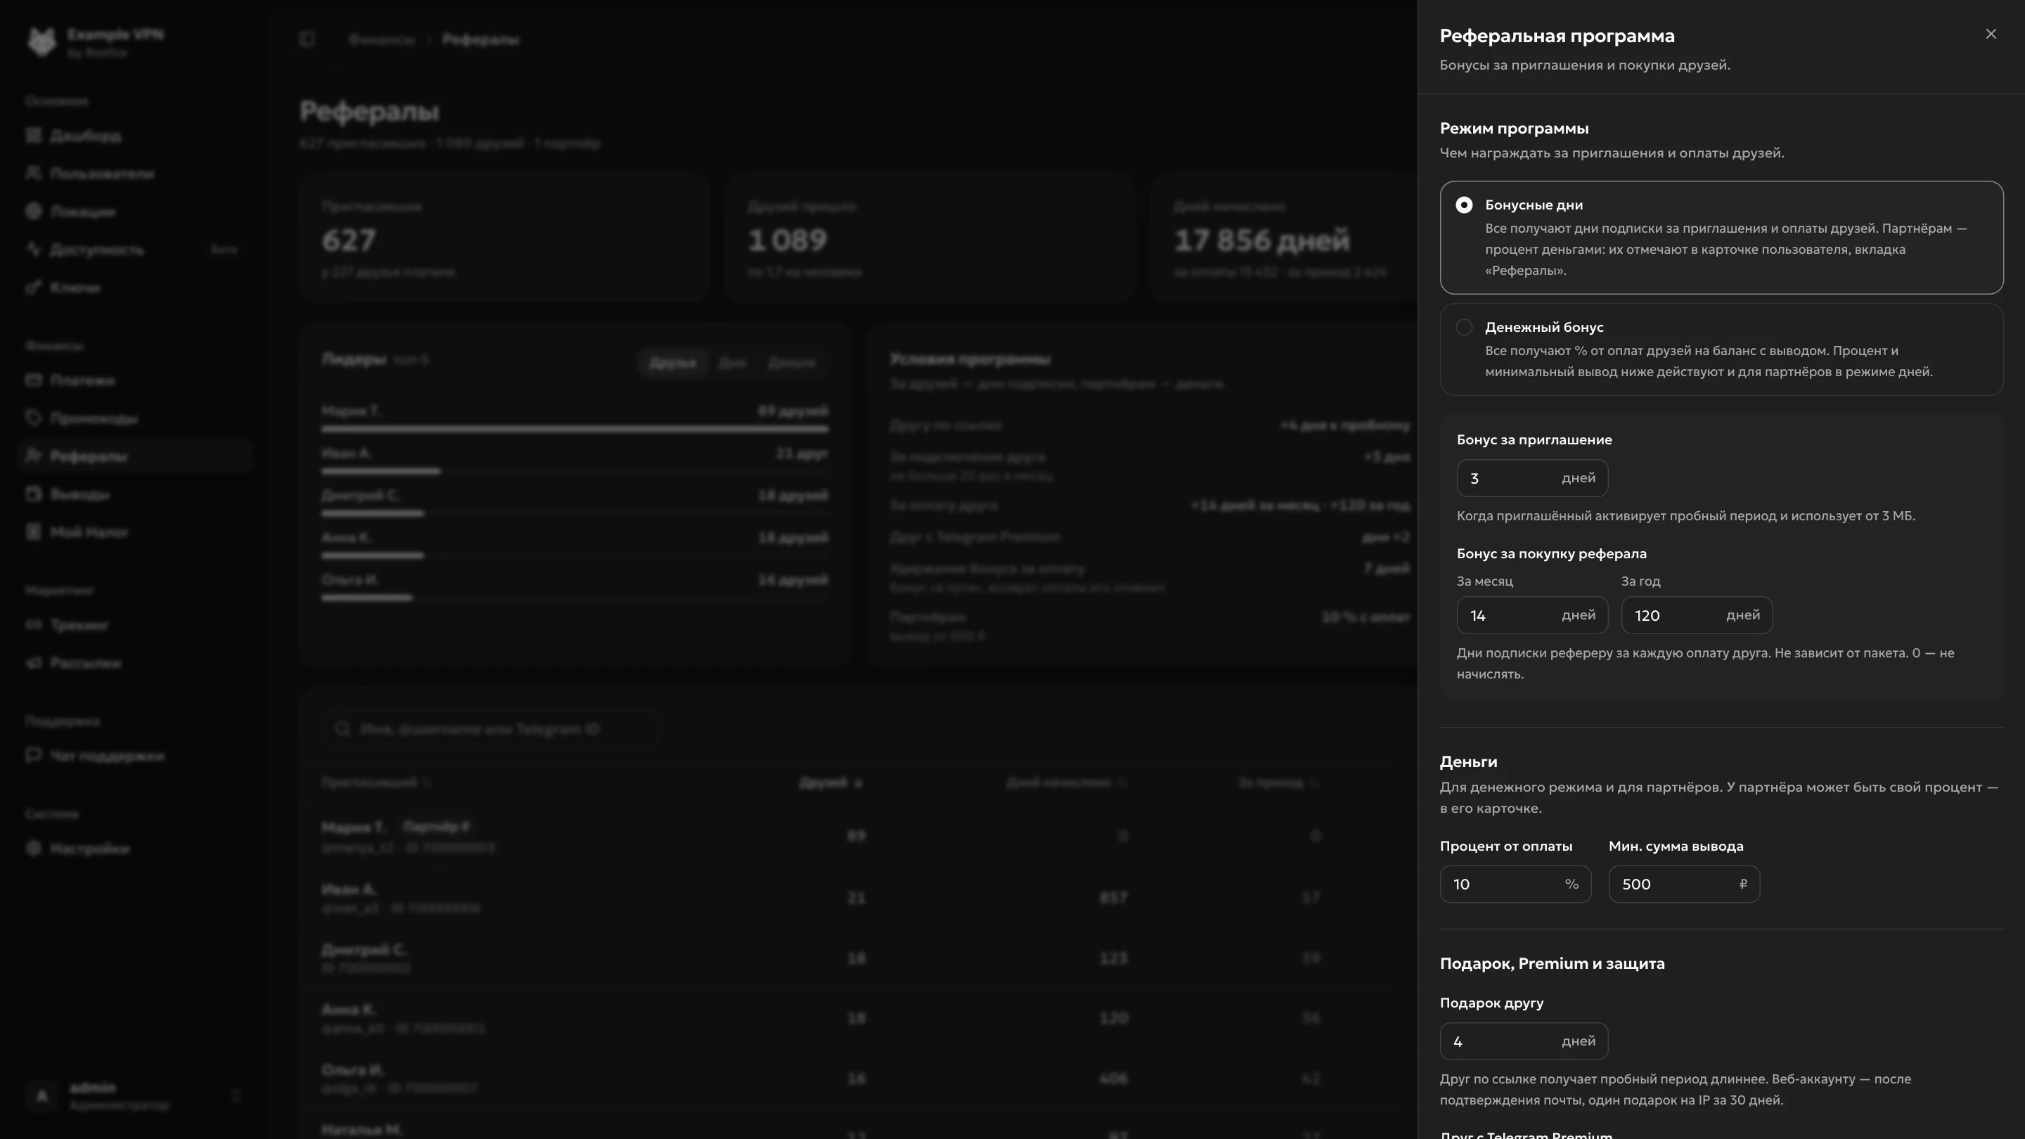
Task: Open the admin account switcher
Action: click(134, 1096)
